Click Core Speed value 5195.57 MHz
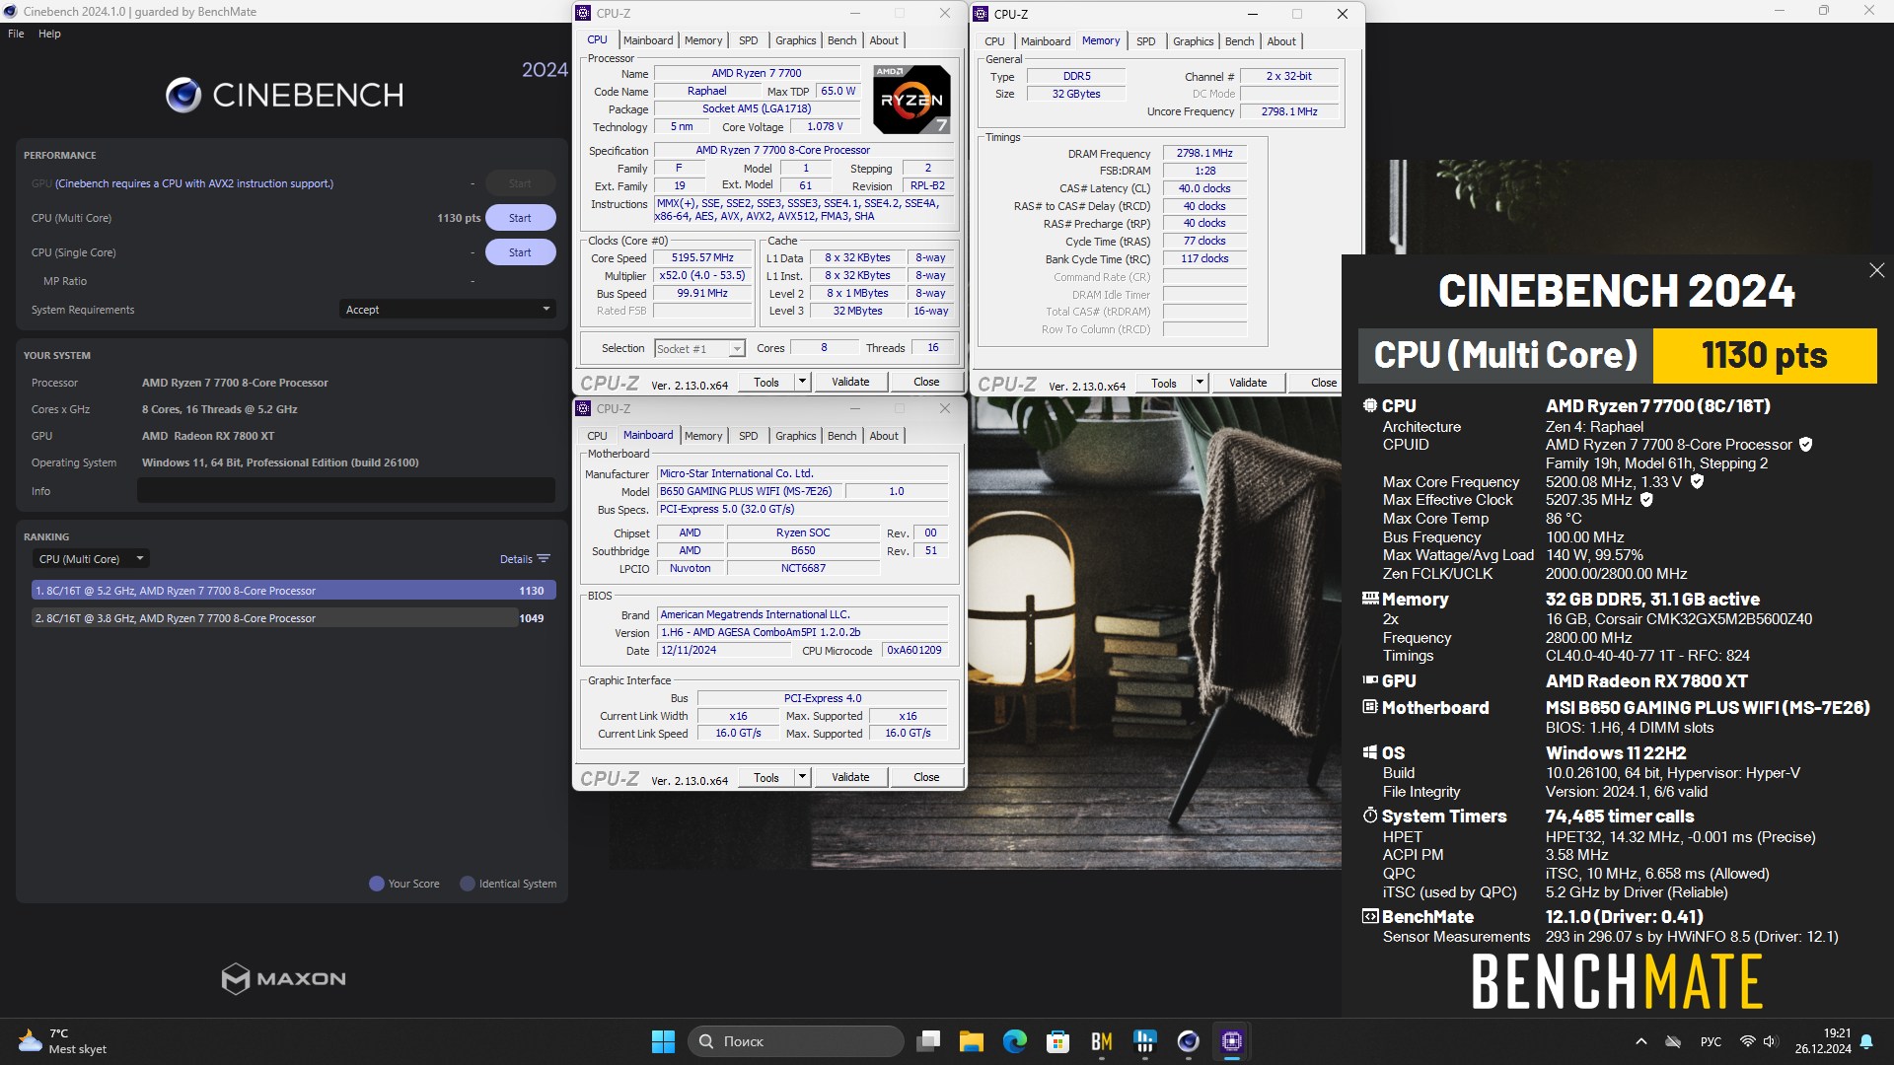 [x=702, y=258]
